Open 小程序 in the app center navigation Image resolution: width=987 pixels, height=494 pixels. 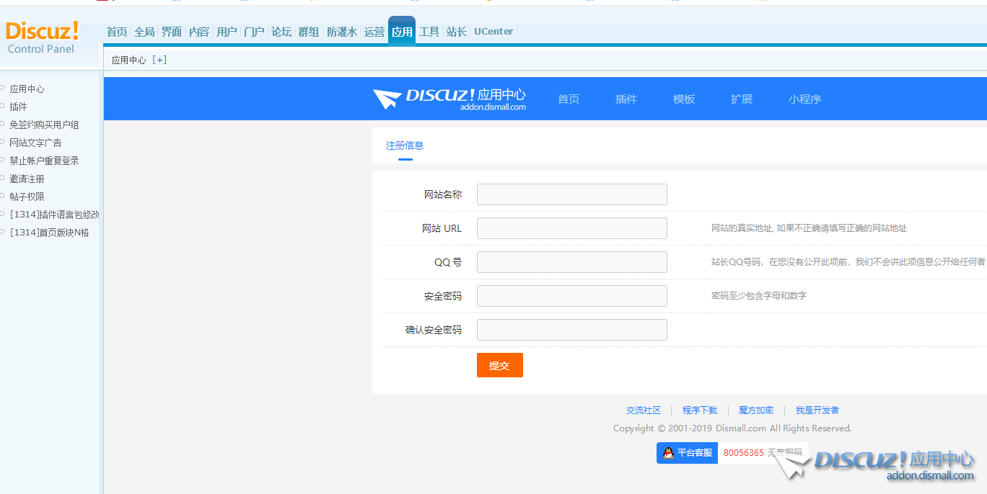tap(804, 99)
